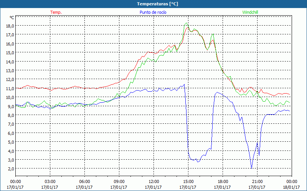This screenshot has height=191, width=307.
Task: Click the 18/01/17 date label
Action: (x=291, y=187)
